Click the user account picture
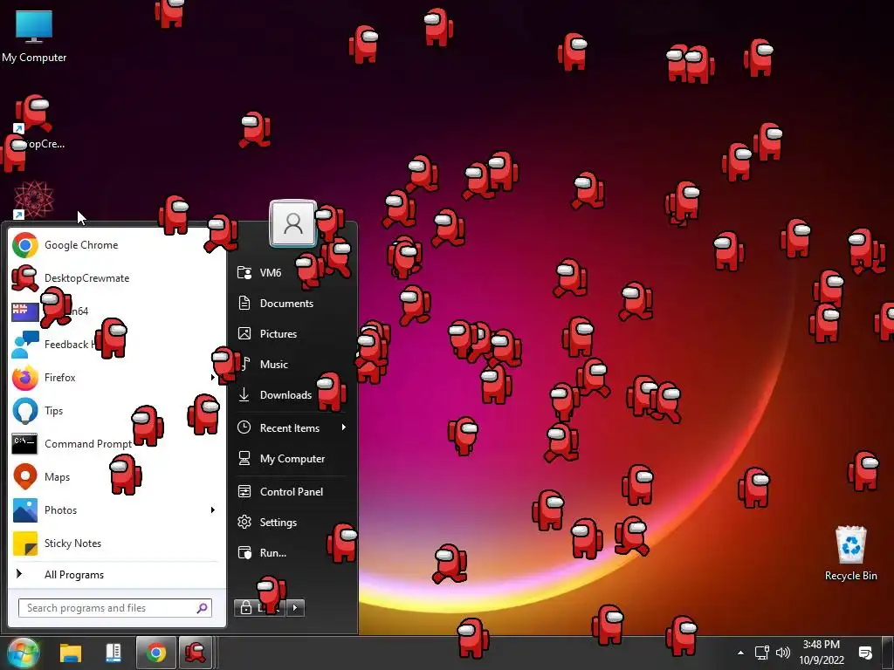This screenshot has height=670, width=894. pyautogui.click(x=293, y=222)
